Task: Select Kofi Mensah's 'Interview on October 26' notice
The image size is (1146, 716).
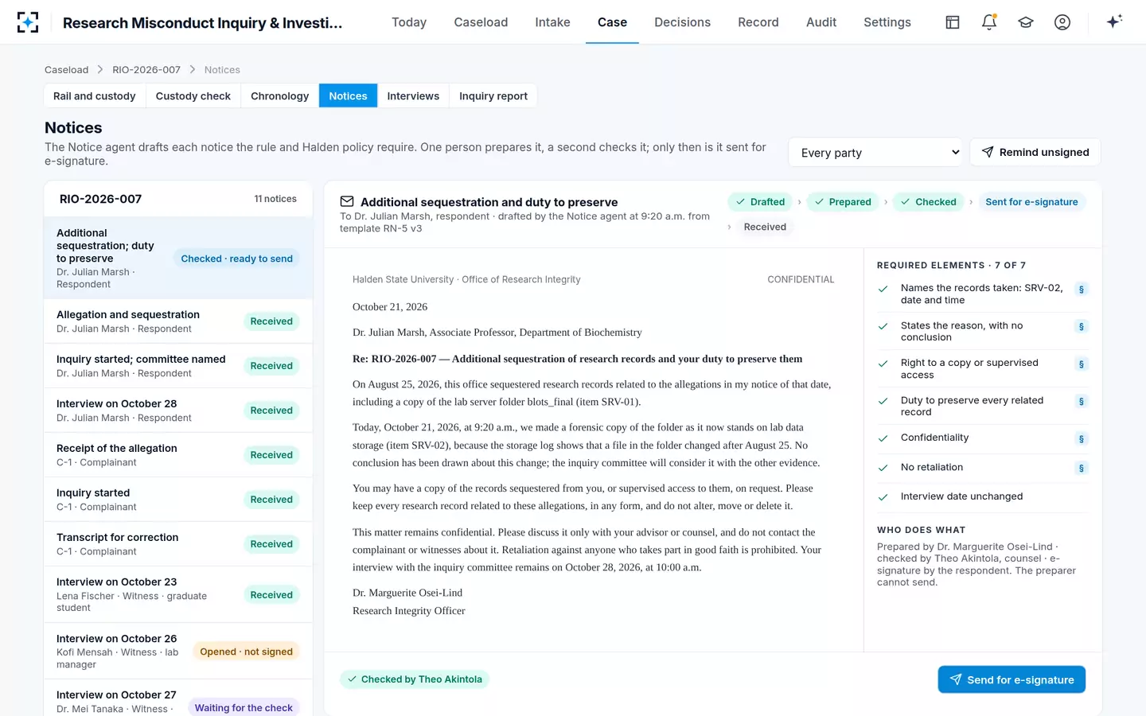Action: pos(178,651)
